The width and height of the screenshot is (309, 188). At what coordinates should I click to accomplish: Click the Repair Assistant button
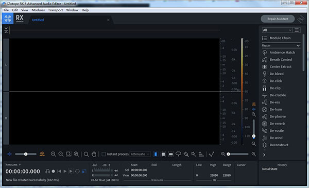pyautogui.click(x=278, y=19)
